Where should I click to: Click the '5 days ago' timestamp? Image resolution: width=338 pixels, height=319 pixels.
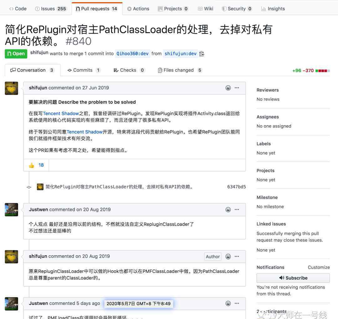(x=88, y=303)
